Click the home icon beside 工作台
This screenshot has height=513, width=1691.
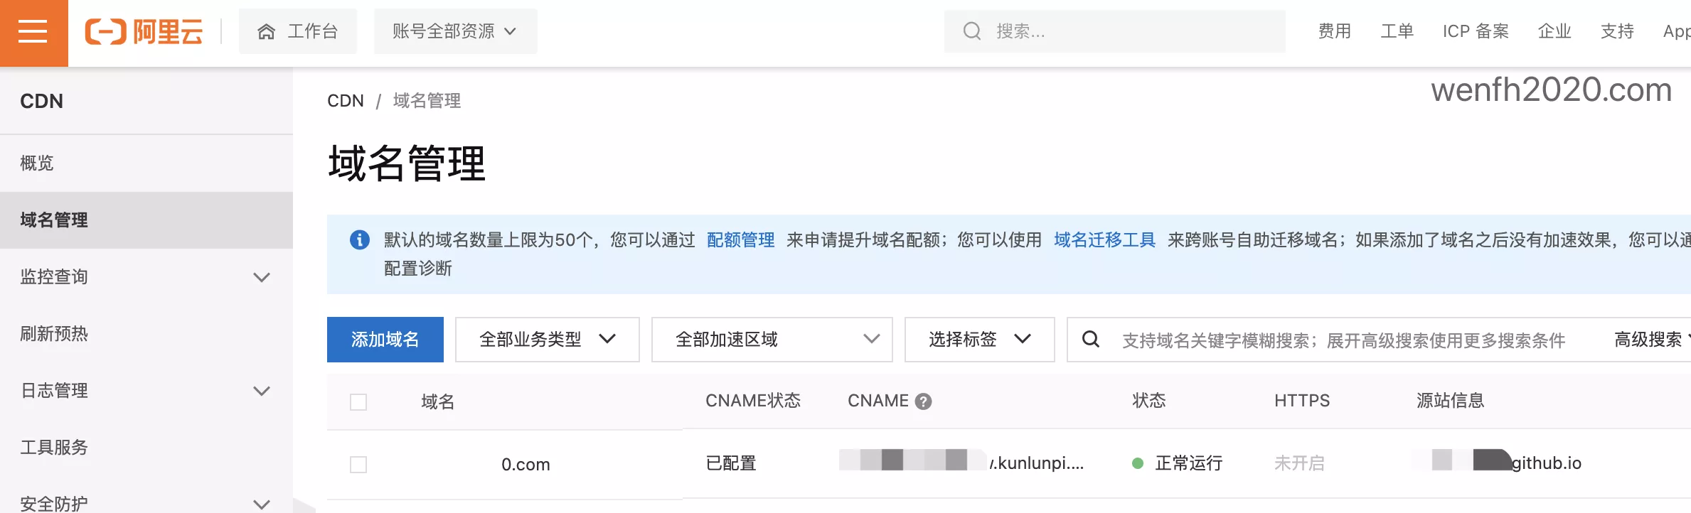point(266,32)
